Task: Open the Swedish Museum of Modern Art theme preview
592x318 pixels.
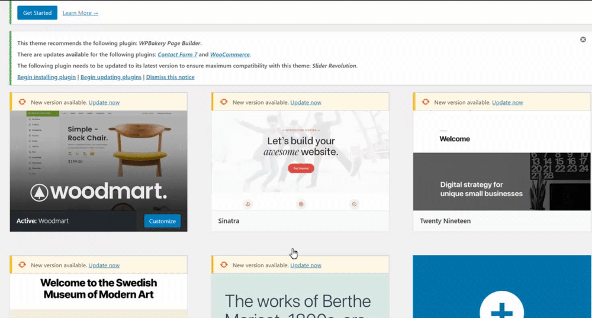Action: [98, 296]
